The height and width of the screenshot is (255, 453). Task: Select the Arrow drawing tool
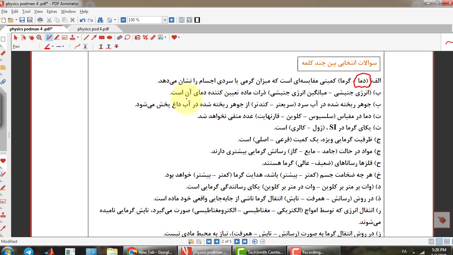point(94,37)
